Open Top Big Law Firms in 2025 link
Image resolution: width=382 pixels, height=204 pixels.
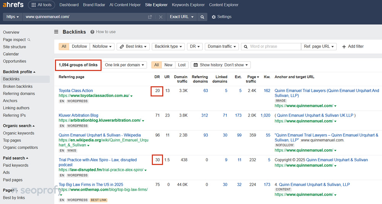[91, 185]
